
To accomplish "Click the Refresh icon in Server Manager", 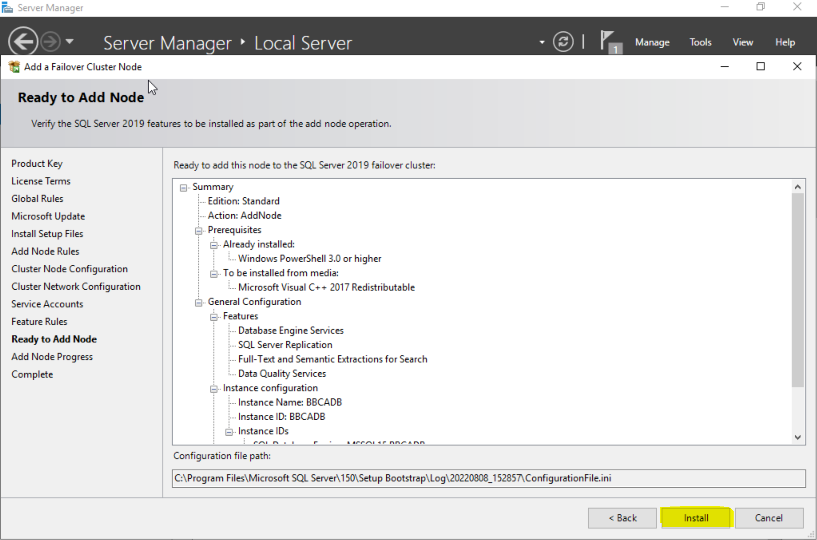I will click(x=563, y=42).
